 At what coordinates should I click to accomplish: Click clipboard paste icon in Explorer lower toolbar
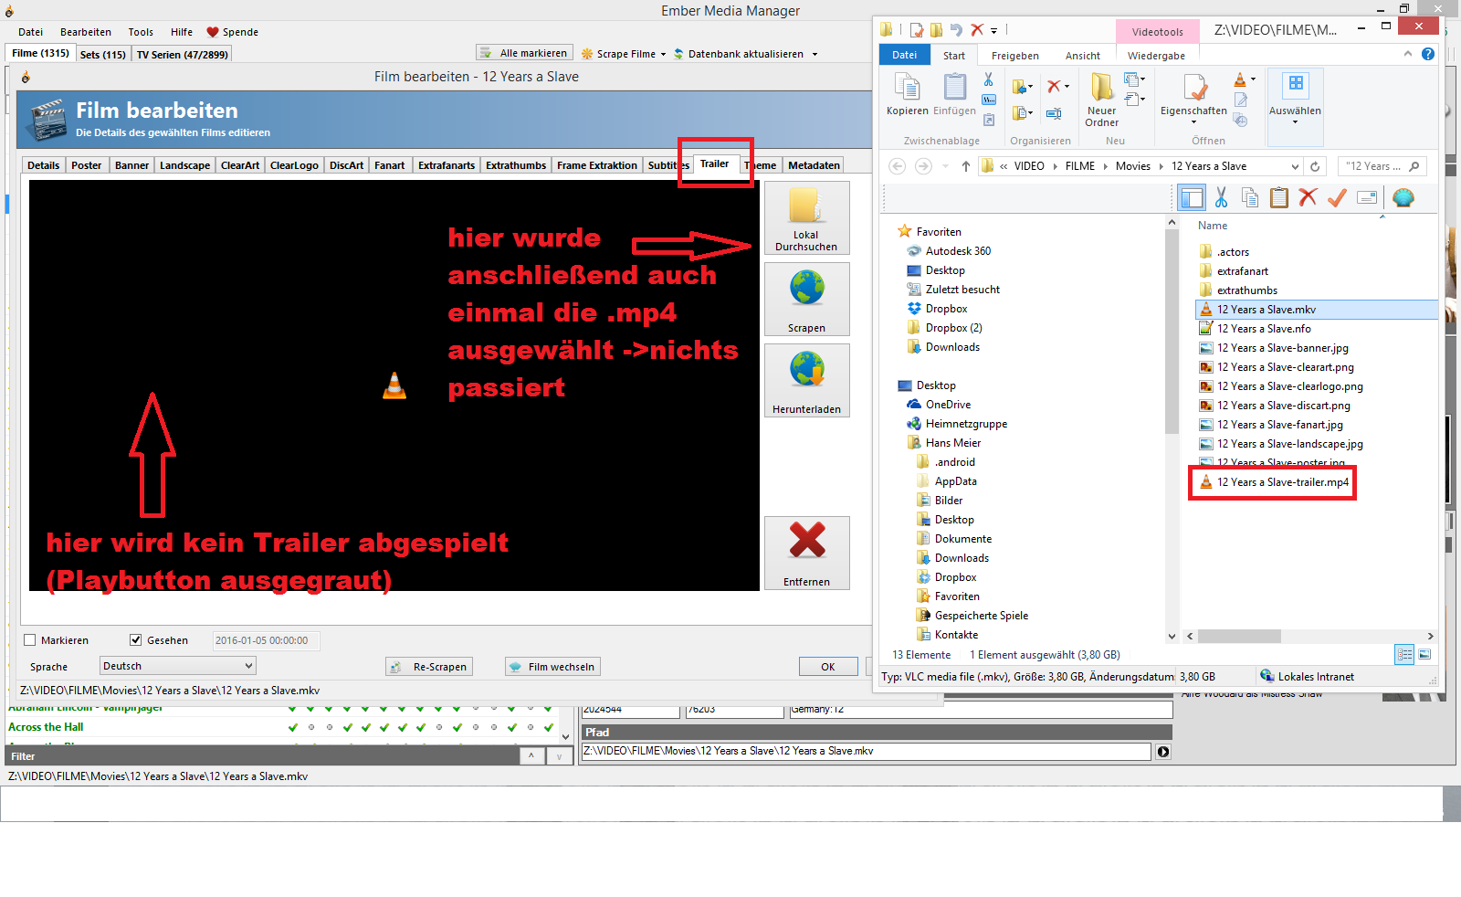point(1279,197)
